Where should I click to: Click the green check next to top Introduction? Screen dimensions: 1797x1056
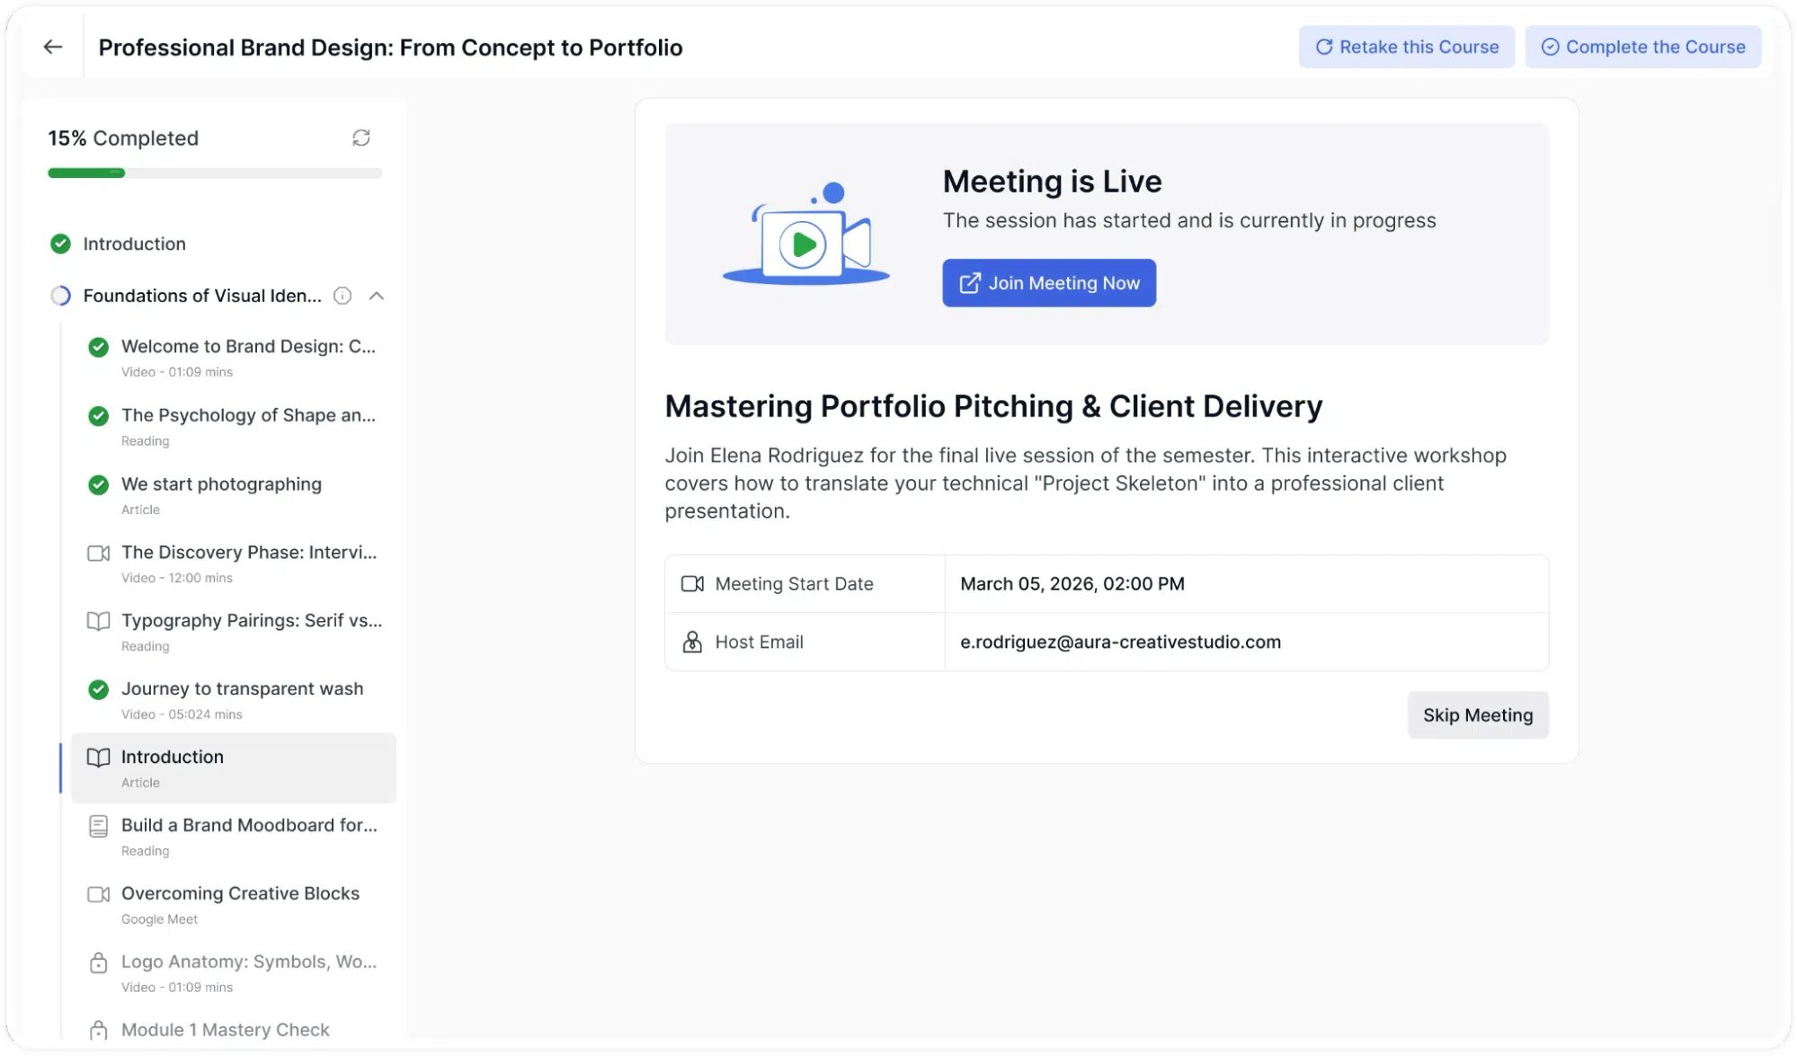coord(60,244)
